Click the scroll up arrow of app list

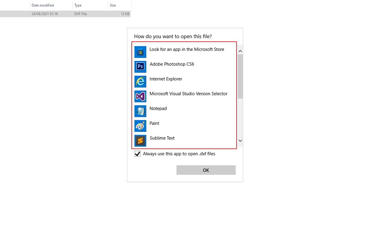tap(240, 51)
